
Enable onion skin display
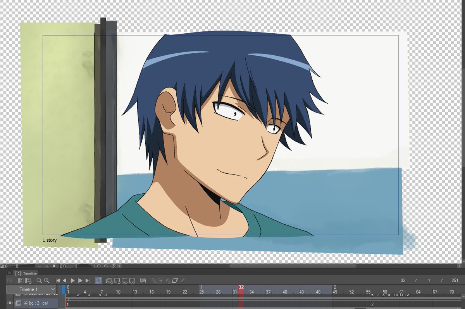click(143, 280)
